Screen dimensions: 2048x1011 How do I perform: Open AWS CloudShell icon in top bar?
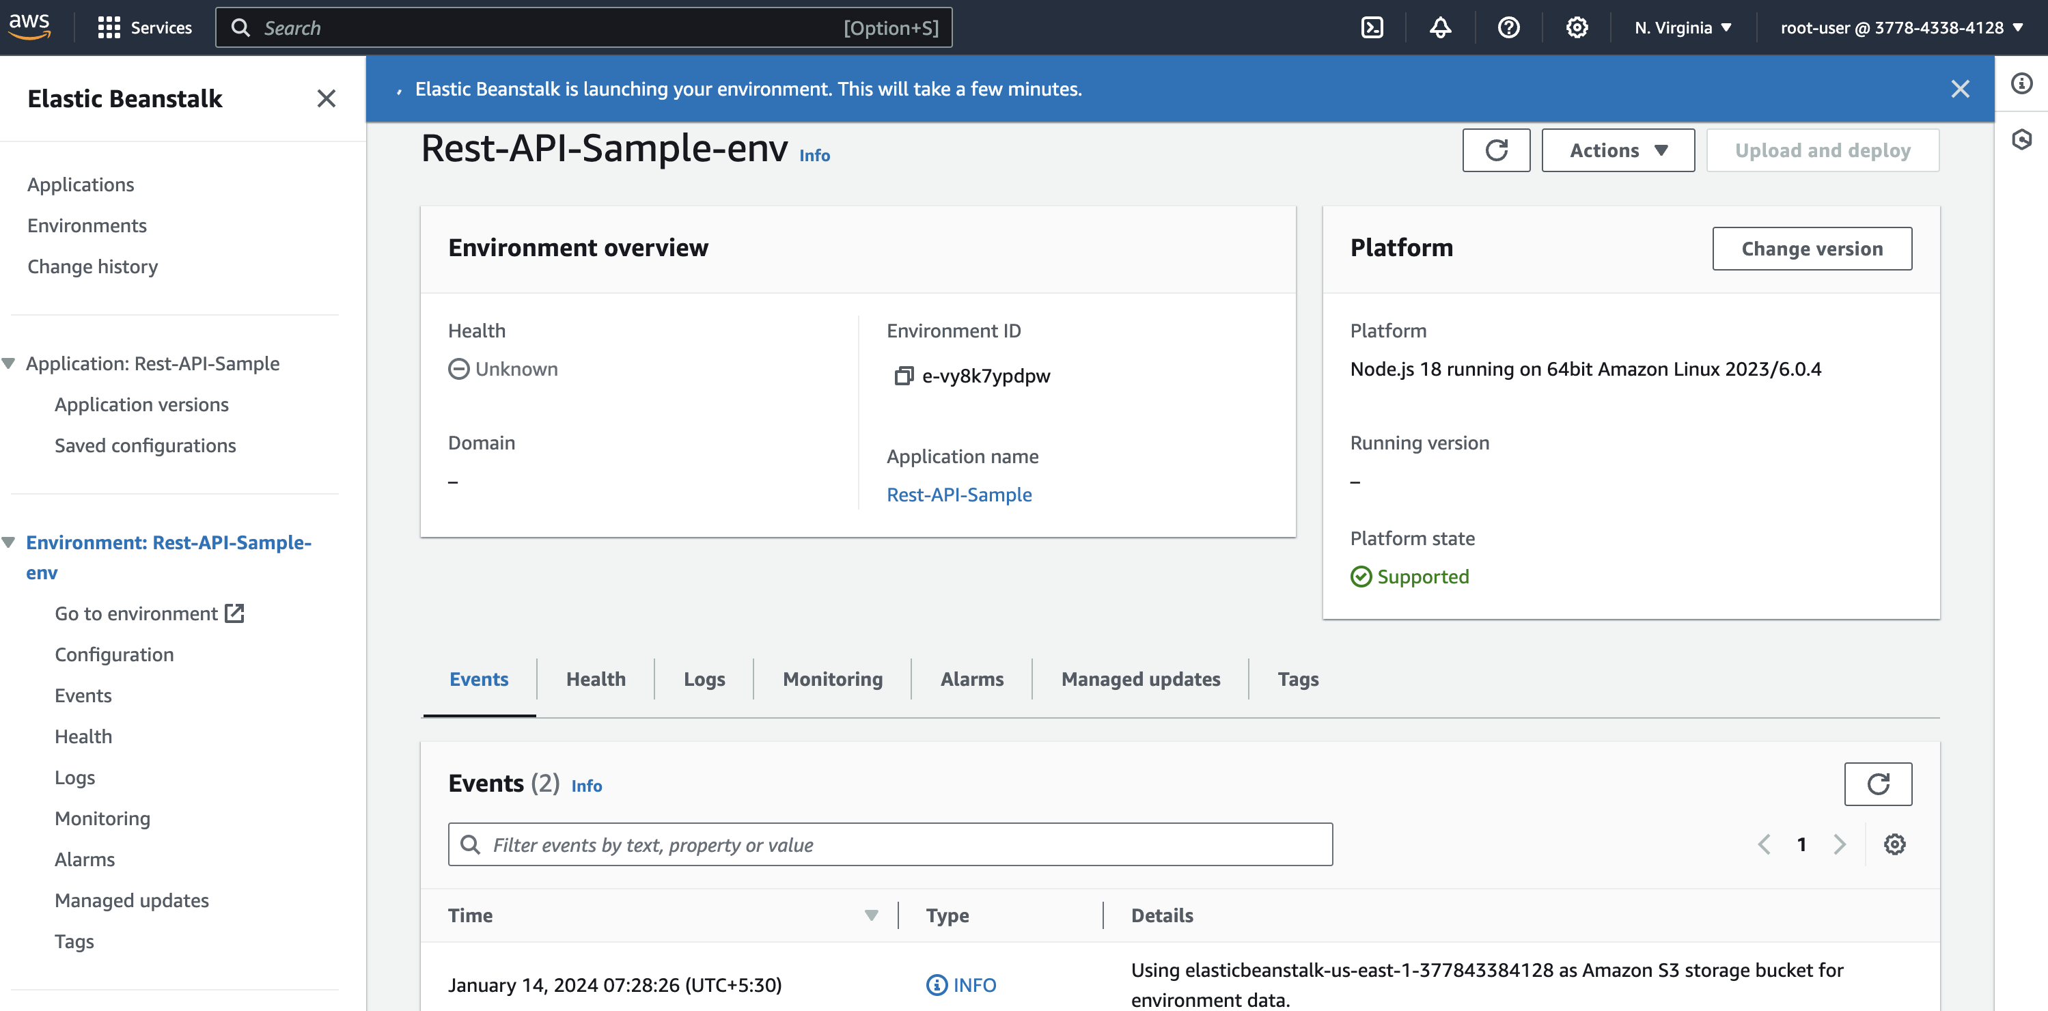point(1372,28)
